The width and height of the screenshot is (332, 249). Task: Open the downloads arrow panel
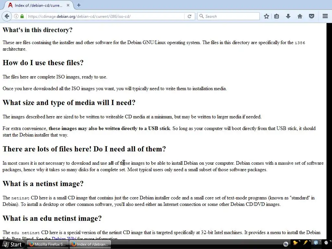click(x=288, y=16)
